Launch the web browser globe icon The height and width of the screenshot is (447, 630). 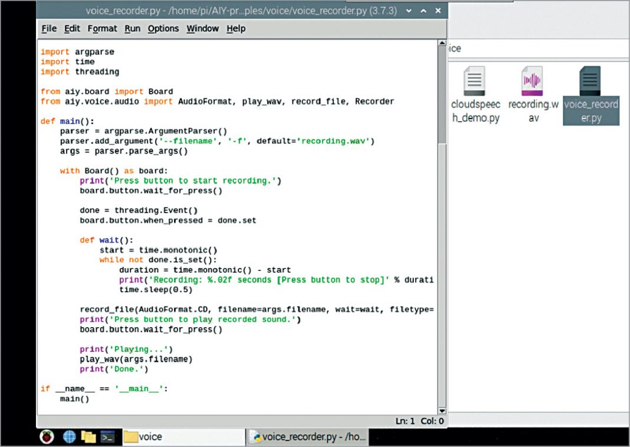(x=69, y=437)
